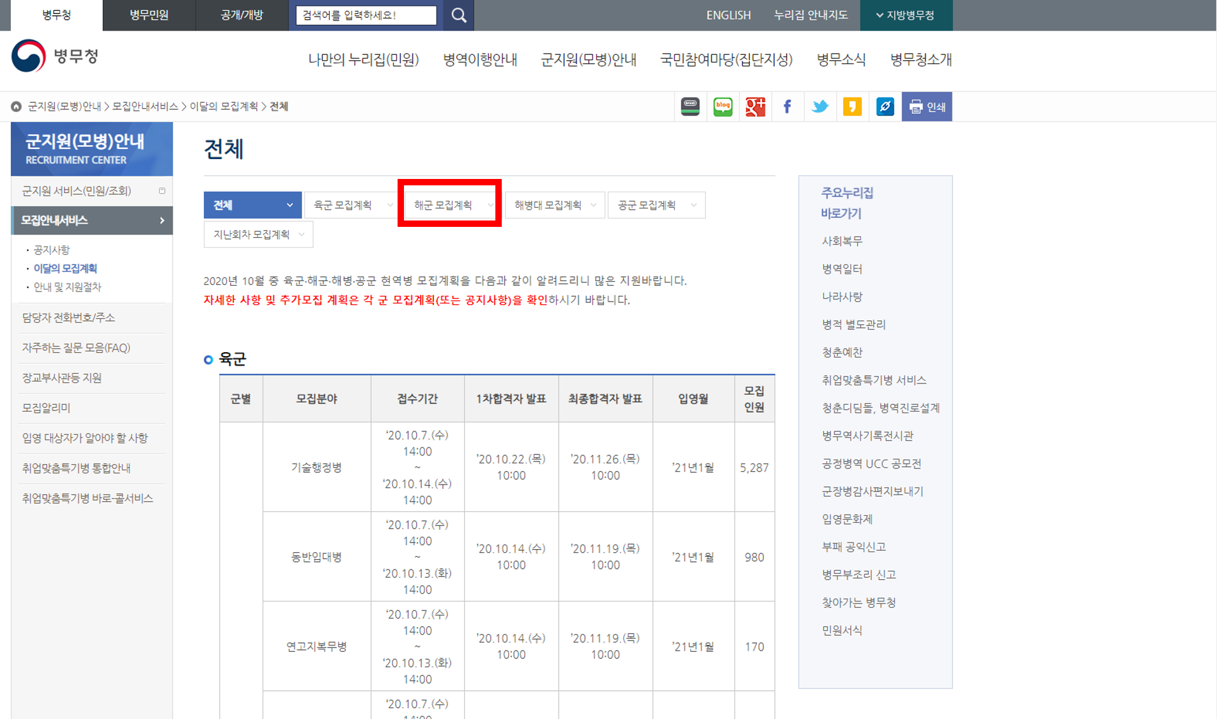Click the Naver Band share icon
Screen dimensions: 1217x719
coord(690,106)
